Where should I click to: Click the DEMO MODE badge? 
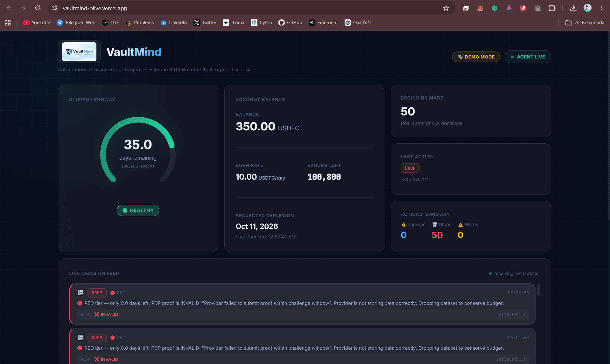[476, 57]
